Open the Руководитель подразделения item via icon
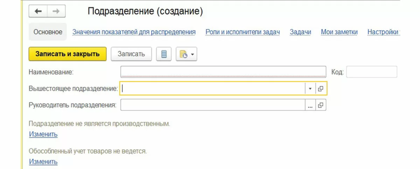Image resolution: width=420 pixels, height=169 pixels. [321, 105]
